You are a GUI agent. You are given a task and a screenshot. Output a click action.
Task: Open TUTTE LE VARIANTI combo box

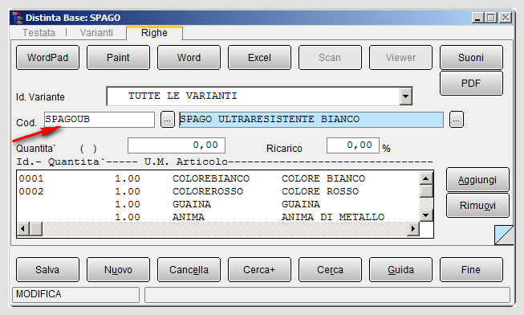click(x=259, y=96)
